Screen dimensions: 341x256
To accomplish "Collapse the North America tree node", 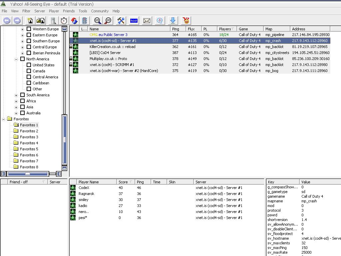I will tap(16, 59).
